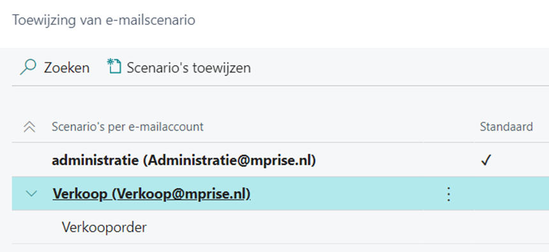Click blank space beside Verkooporder text
Viewport: 549px width, 252px height.
[280, 228]
